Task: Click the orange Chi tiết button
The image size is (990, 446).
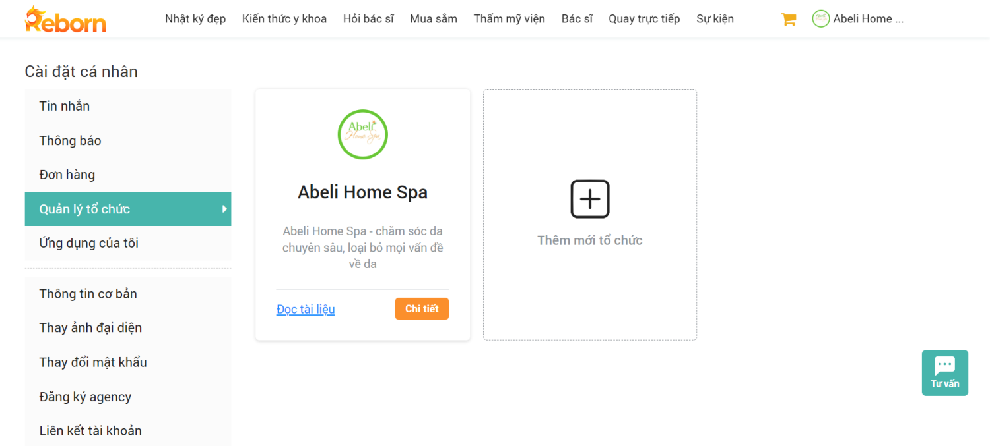Action: [422, 309]
